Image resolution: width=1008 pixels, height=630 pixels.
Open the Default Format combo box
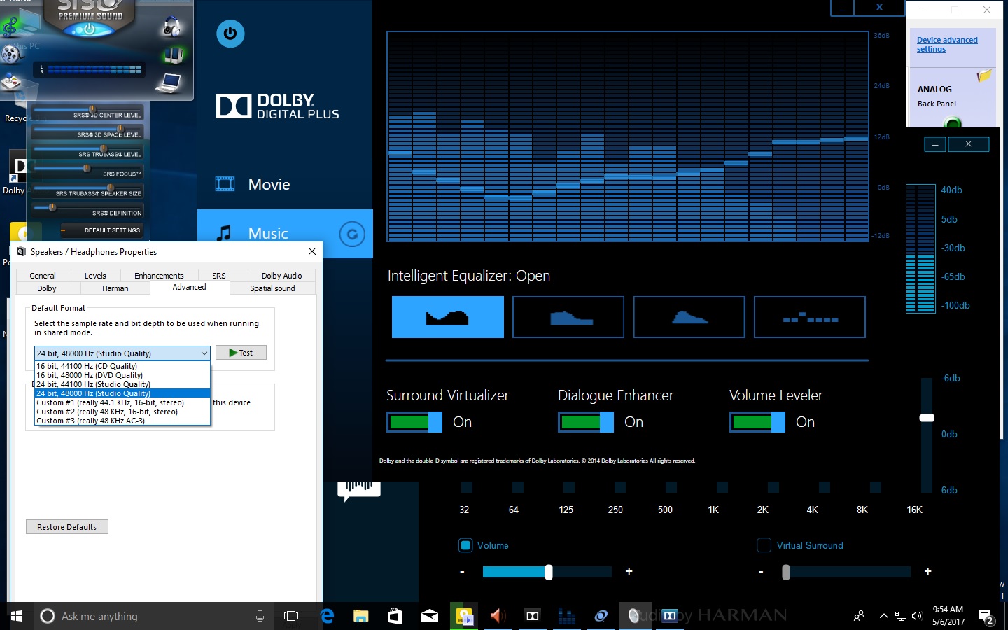122,353
